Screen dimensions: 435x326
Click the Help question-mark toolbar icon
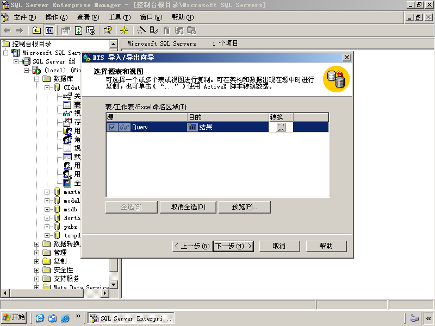tap(107, 30)
